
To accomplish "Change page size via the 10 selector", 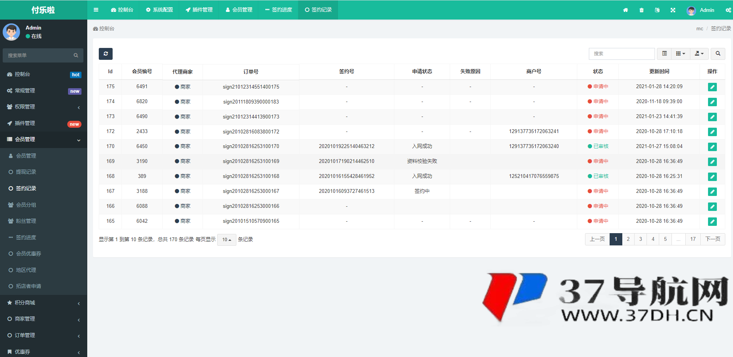I will [x=226, y=239].
